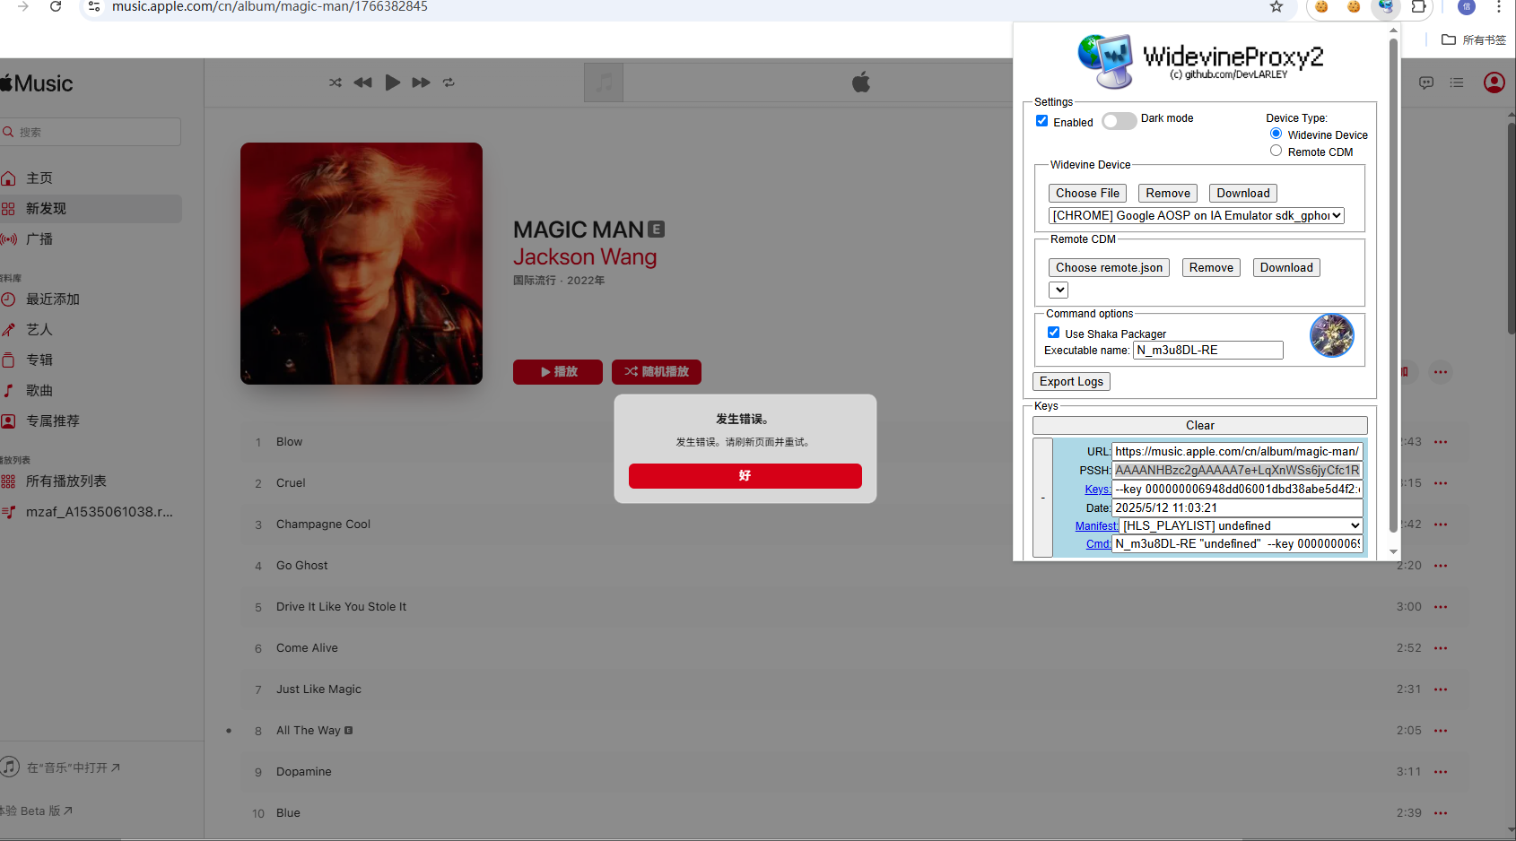Click the Executable name input field
The height and width of the screenshot is (841, 1516).
coord(1207,351)
